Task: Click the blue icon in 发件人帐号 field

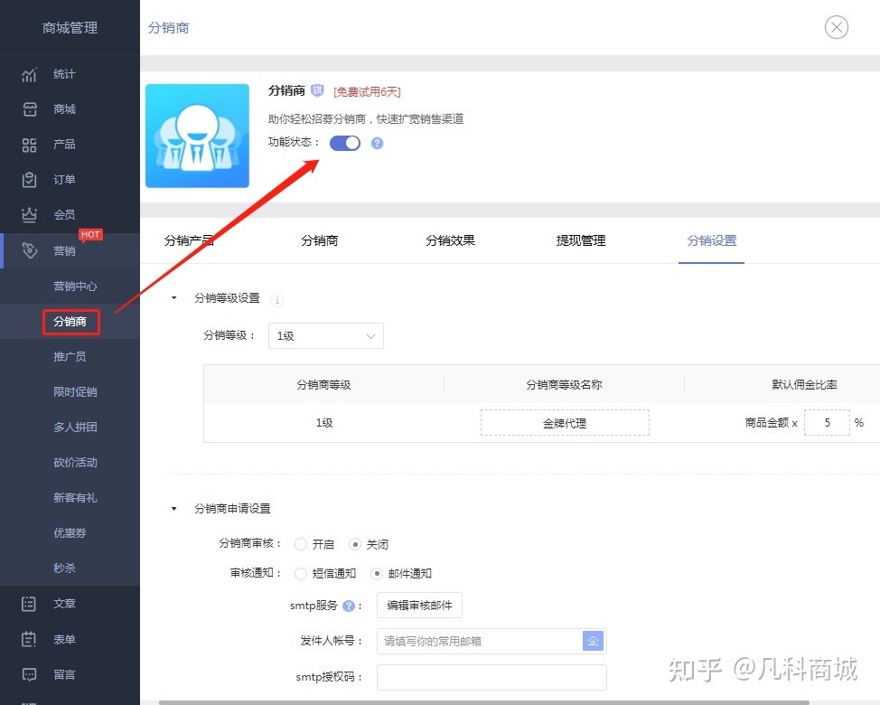Action: (x=594, y=641)
